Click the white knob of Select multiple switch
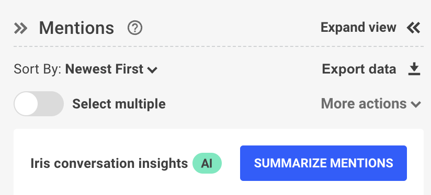The width and height of the screenshot is (431, 195). click(26, 104)
